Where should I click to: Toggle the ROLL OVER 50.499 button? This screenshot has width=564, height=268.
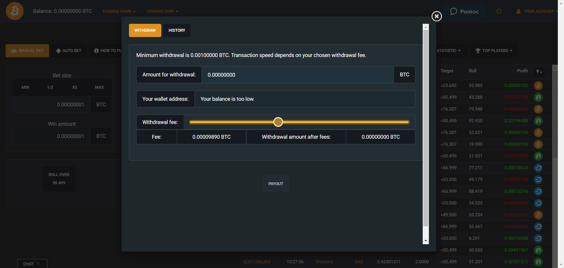click(x=59, y=179)
